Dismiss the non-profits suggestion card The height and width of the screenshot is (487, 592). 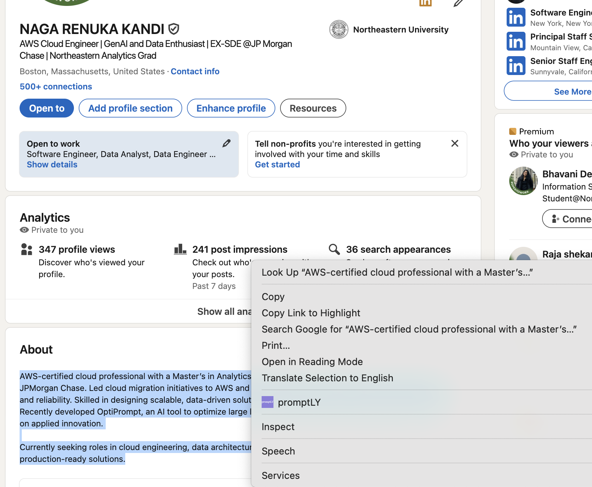point(455,143)
